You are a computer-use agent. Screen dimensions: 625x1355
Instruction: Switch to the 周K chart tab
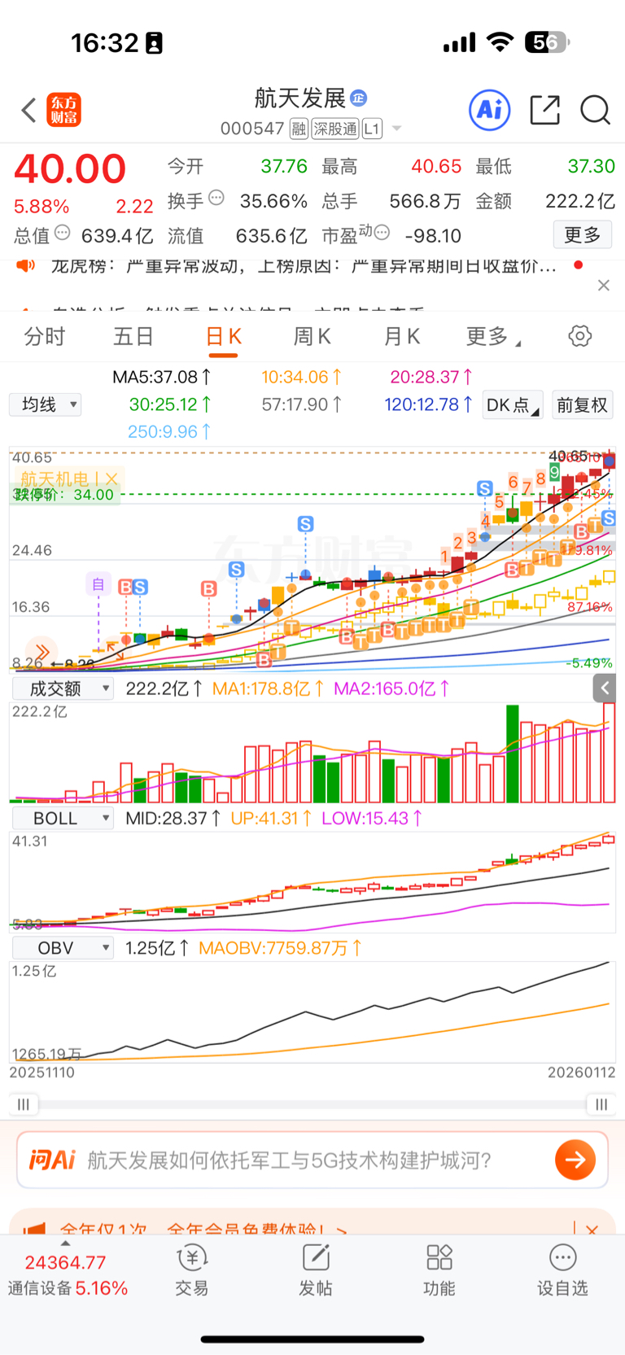pyautogui.click(x=312, y=336)
